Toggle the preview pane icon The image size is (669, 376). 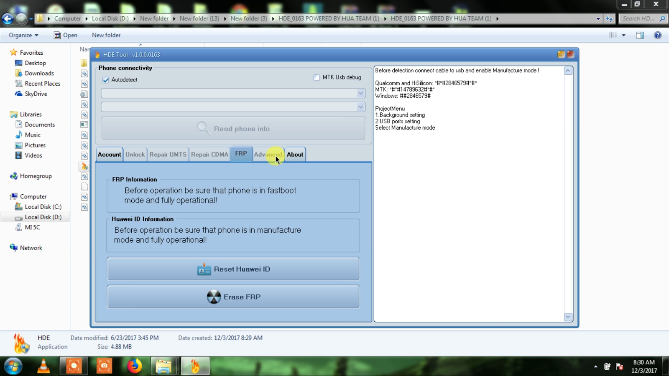click(x=640, y=35)
